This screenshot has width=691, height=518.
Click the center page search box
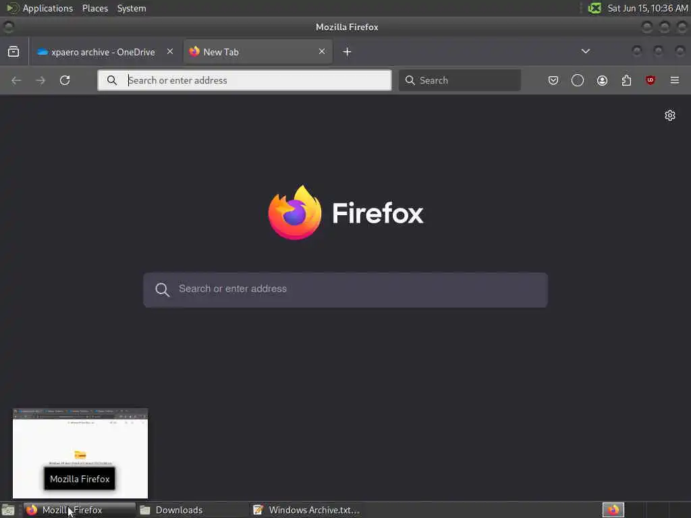(x=345, y=290)
